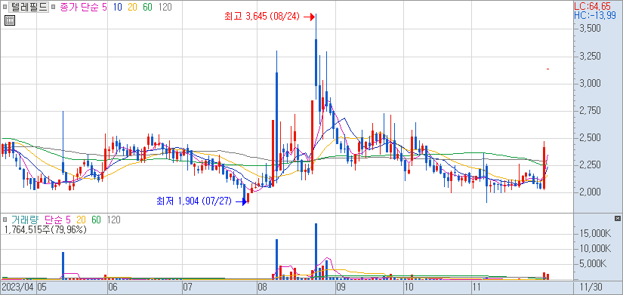Image resolution: width=623 pixels, height=295 pixels.
Task: Select the gray 120-day price moving average label
Action: pyautogui.click(x=165, y=7)
